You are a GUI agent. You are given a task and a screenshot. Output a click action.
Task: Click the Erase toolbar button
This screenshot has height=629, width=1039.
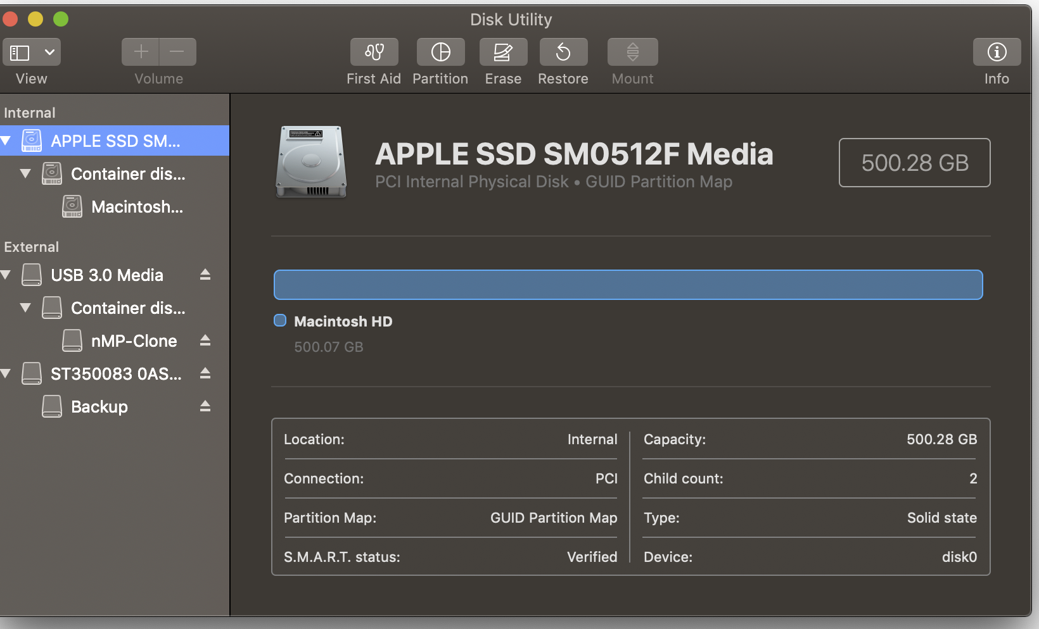(x=503, y=52)
